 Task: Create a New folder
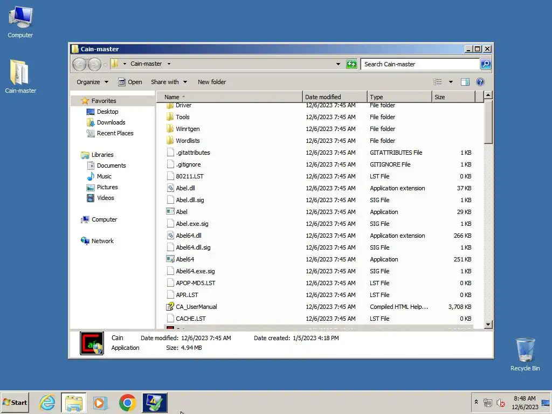click(x=211, y=82)
